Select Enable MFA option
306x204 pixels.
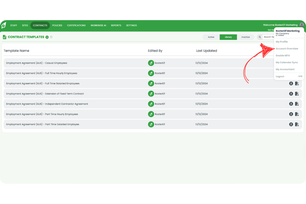pyautogui.click(x=283, y=56)
